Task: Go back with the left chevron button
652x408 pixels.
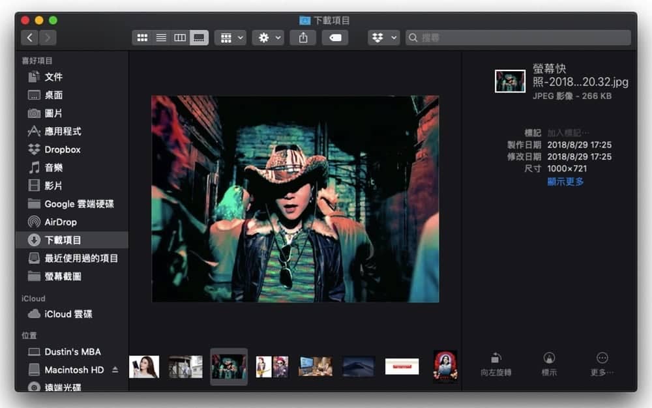Action: (29, 38)
